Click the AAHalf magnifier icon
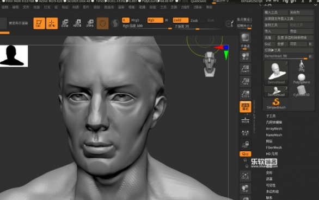 245,94
